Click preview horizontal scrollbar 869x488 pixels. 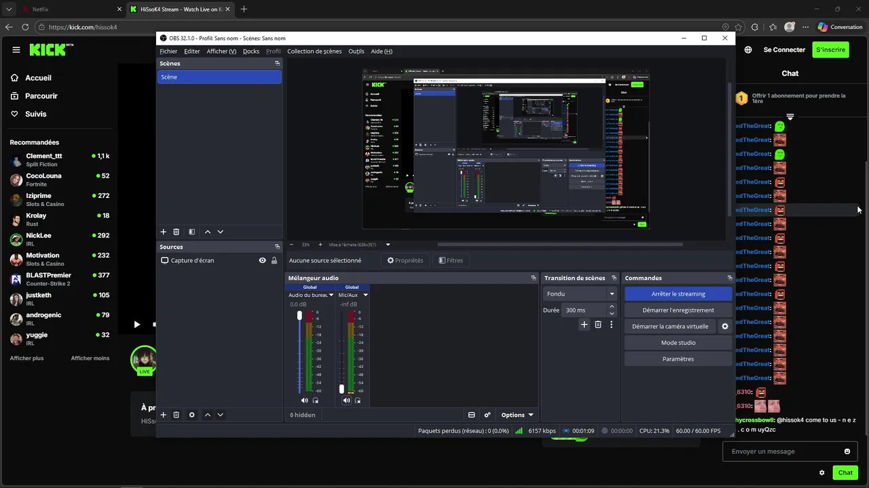coord(560,245)
